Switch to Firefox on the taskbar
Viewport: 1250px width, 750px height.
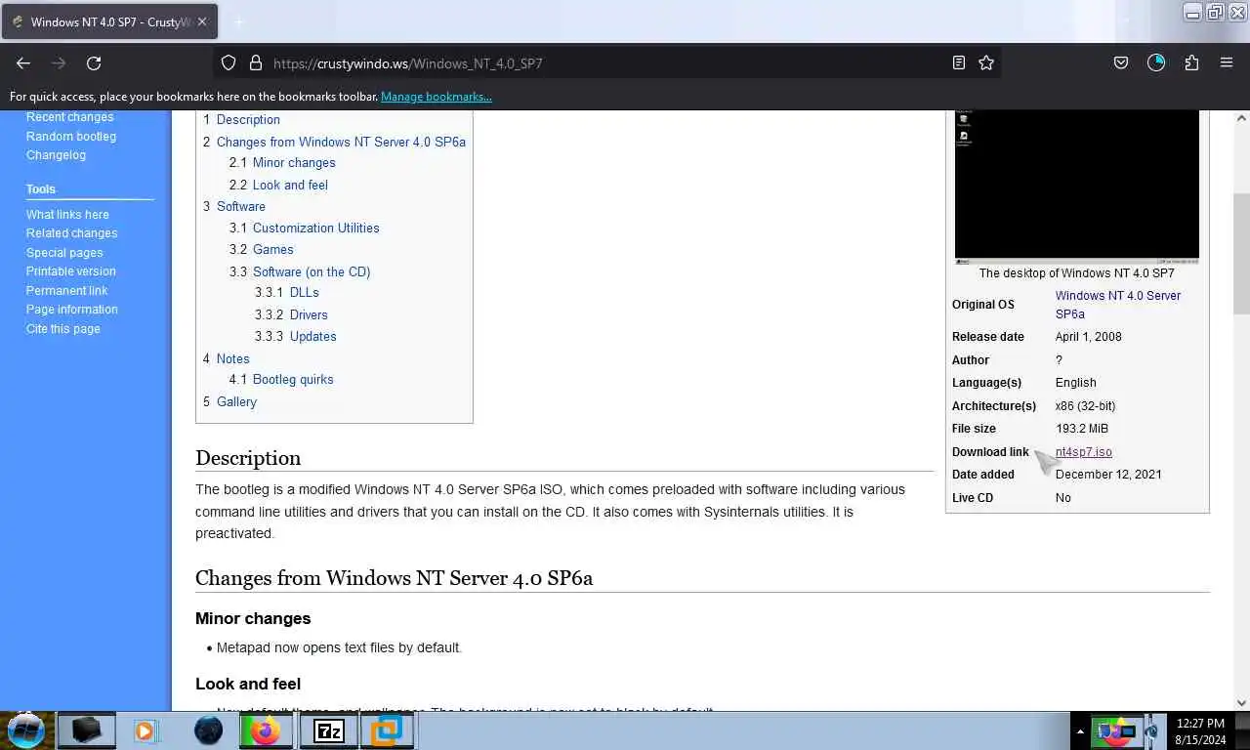click(x=266, y=729)
